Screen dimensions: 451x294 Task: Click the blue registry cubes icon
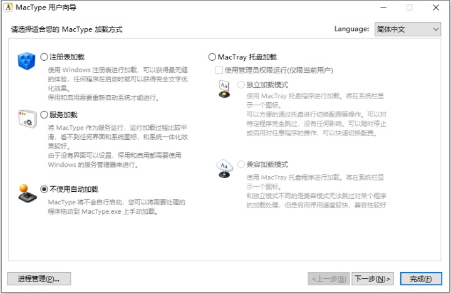[26, 61]
